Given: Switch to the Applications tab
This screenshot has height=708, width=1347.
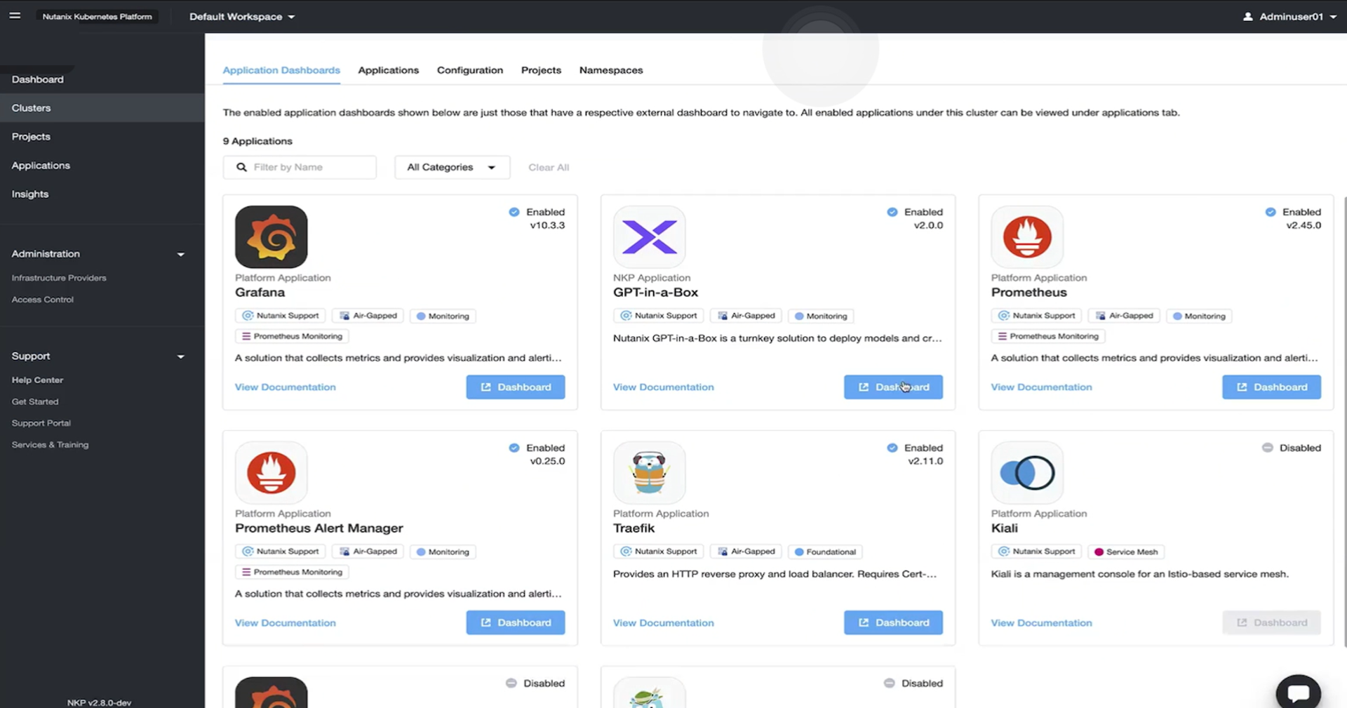Looking at the screenshot, I should pos(388,70).
